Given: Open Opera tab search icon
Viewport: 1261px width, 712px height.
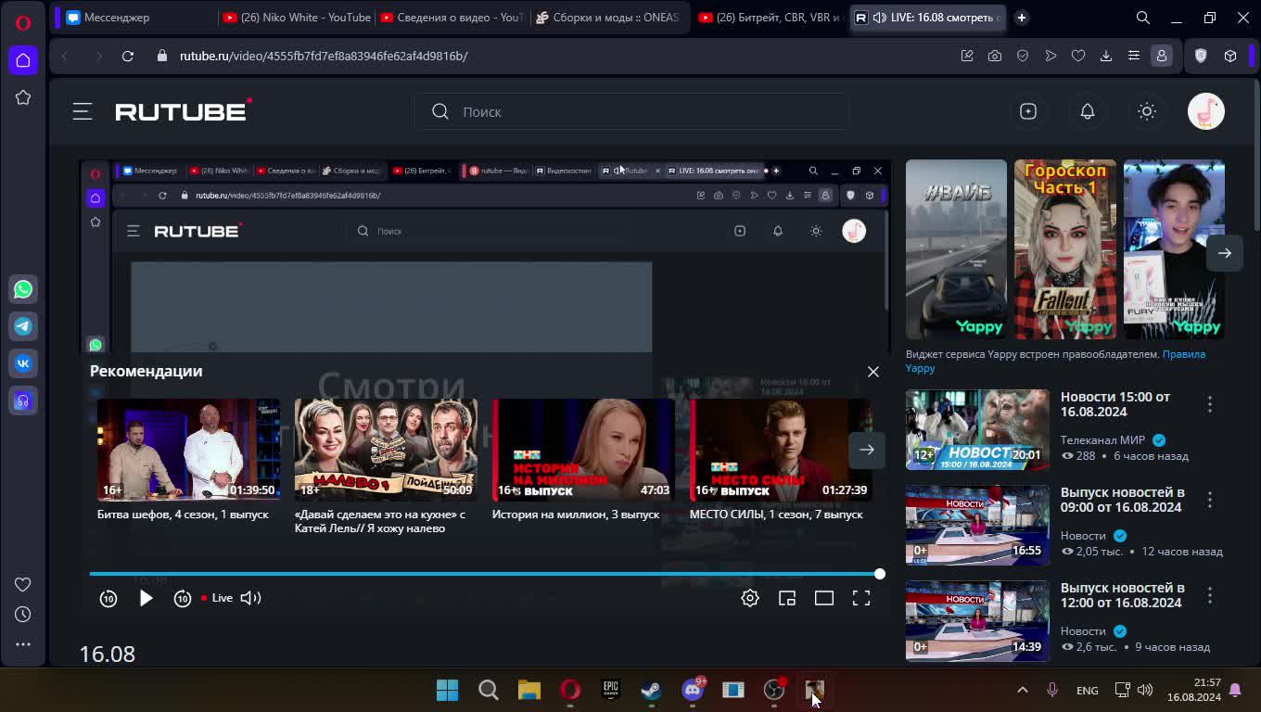Looking at the screenshot, I should point(1142,17).
